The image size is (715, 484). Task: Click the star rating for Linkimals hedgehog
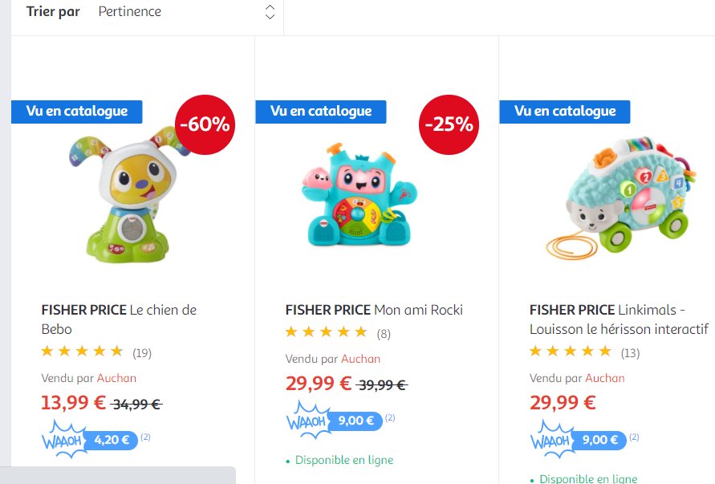(x=570, y=352)
